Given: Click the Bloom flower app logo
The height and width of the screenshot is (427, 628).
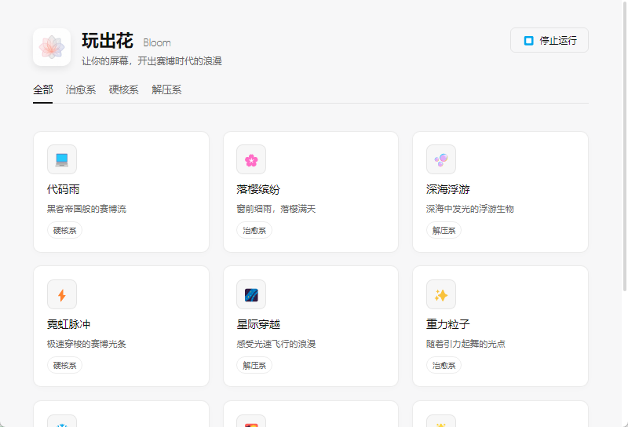Looking at the screenshot, I should [x=52, y=47].
